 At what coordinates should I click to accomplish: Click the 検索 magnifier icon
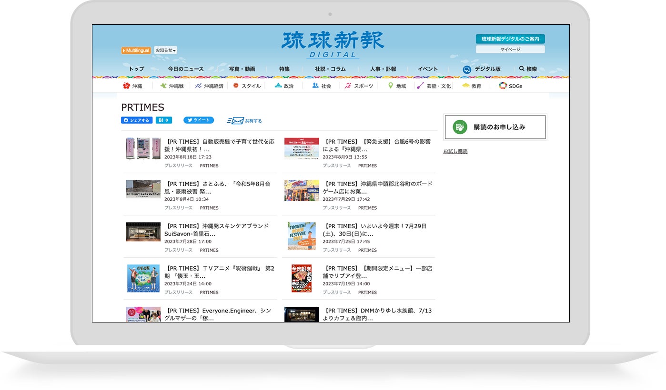pos(522,69)
